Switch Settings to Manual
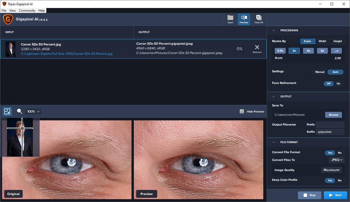The width and height of the screenshot is (350, 202). [x=320, y=72]
